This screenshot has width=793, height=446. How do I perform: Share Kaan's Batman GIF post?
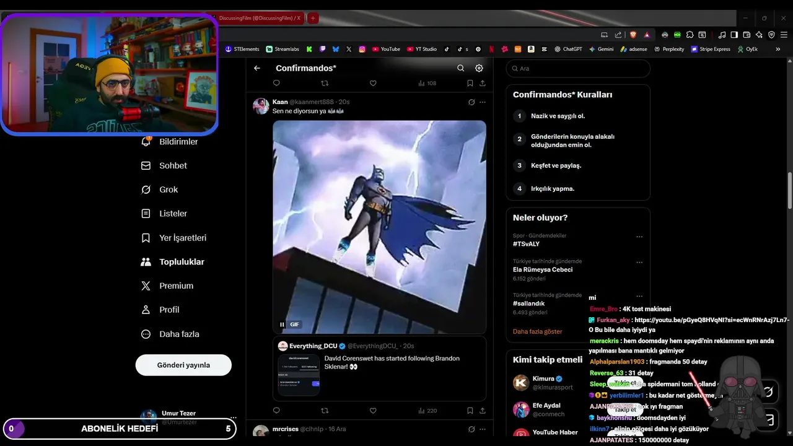483,410
